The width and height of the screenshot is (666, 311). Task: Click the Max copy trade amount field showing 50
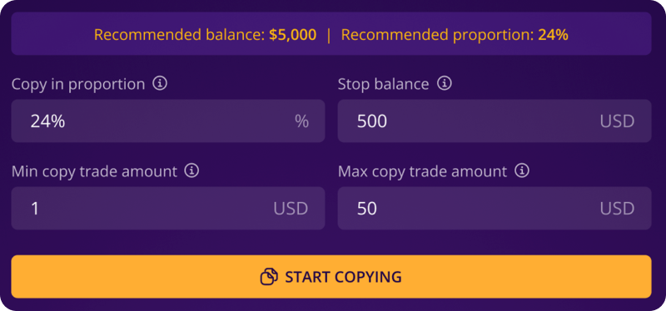pos(495,209)
